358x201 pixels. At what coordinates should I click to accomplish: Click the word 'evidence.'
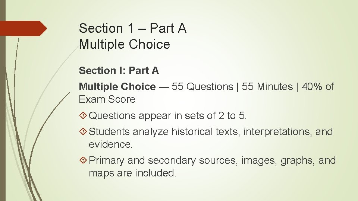(110, 144)
